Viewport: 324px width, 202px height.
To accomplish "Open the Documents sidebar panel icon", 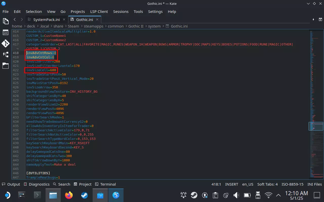I will point(6,21).
